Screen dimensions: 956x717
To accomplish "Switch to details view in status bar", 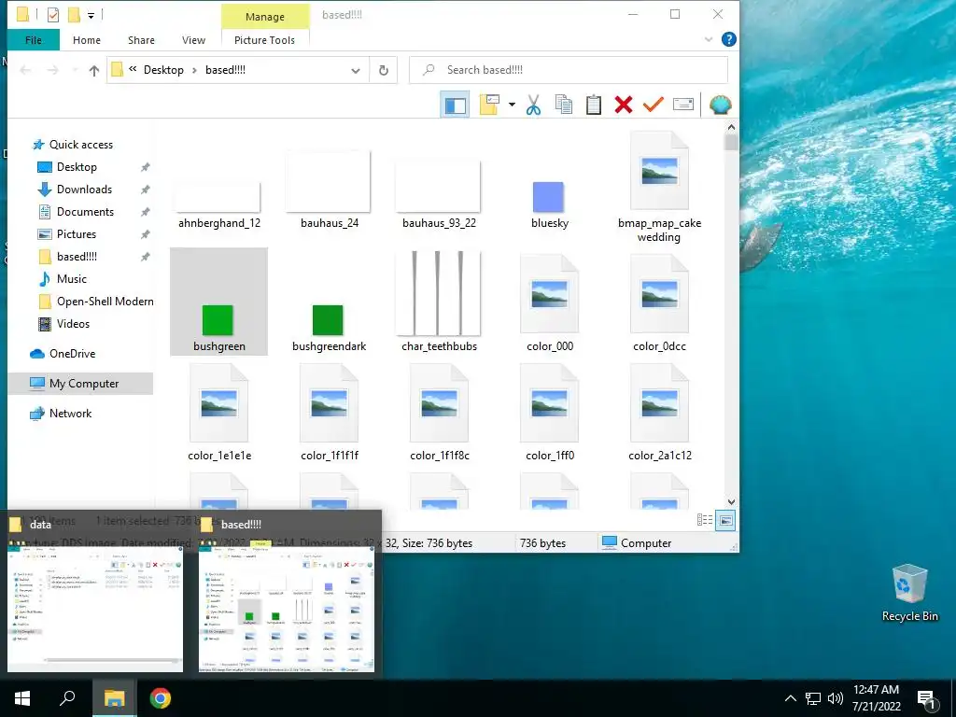I will coord(705,520).
